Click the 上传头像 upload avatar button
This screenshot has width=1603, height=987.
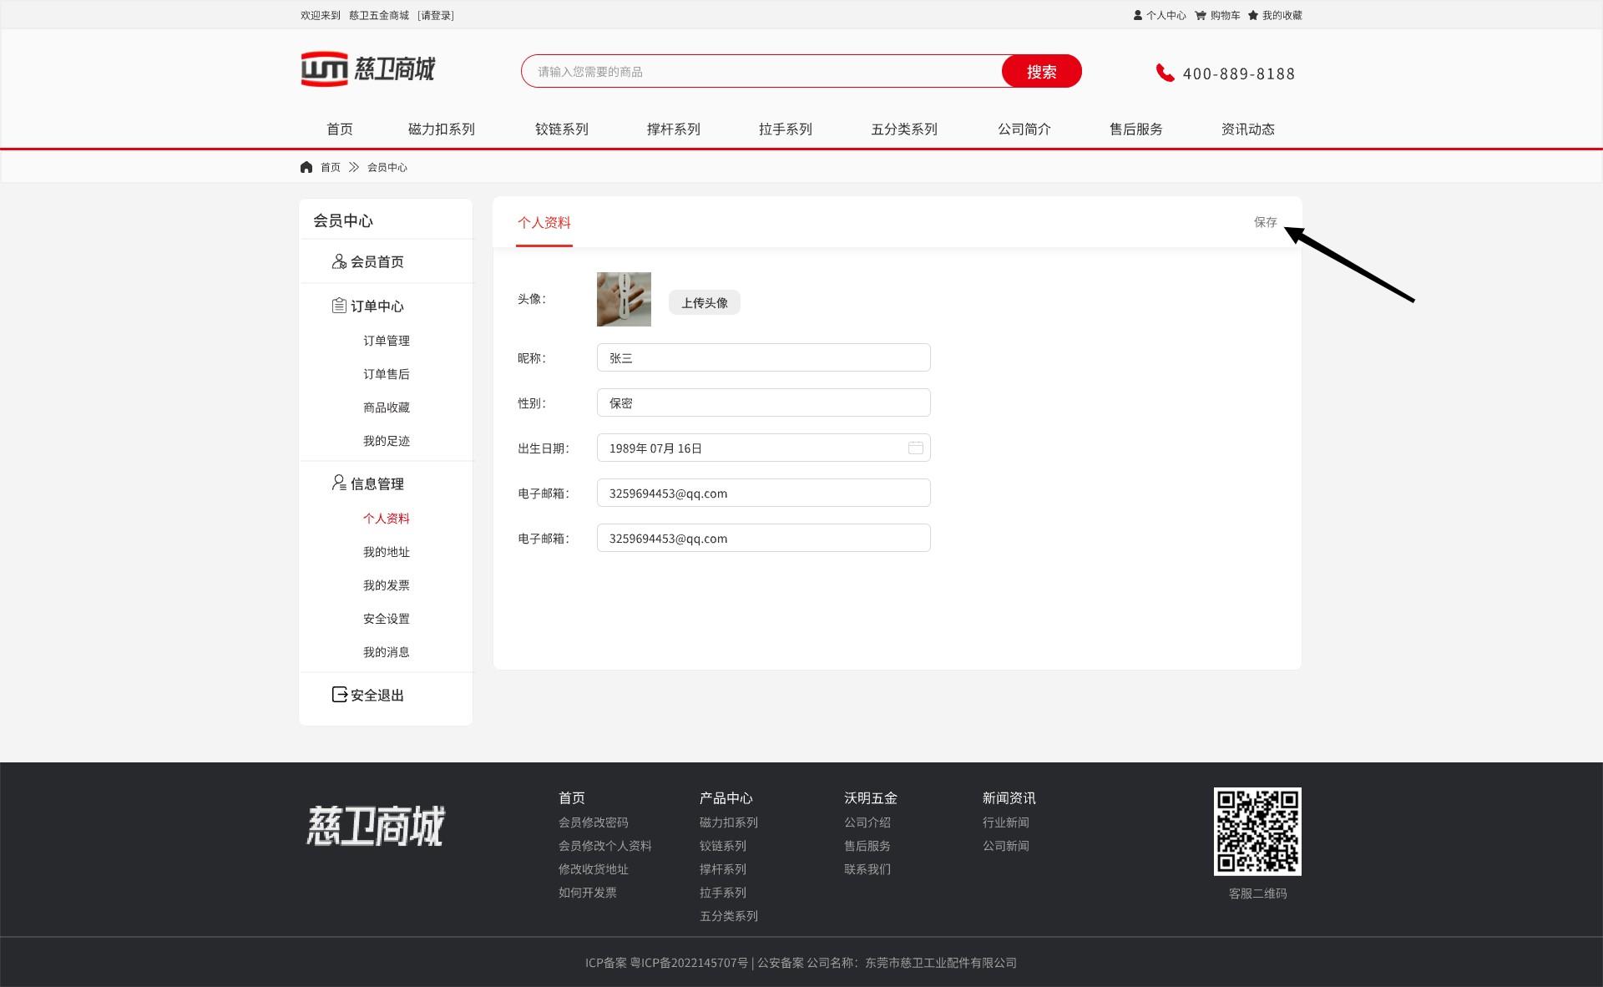(x=704, y=303)
